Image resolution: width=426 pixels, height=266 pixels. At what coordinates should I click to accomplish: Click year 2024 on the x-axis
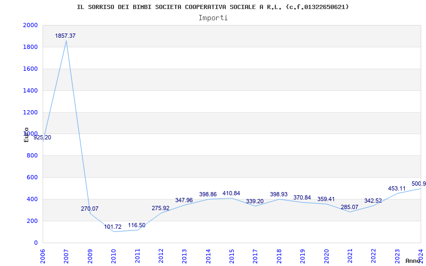(421, 254)
